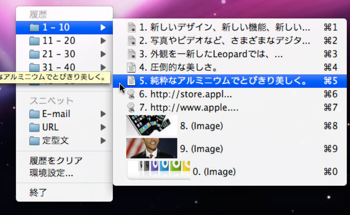Expand arrow beside E-mail
350x215 pixels.
103,114
